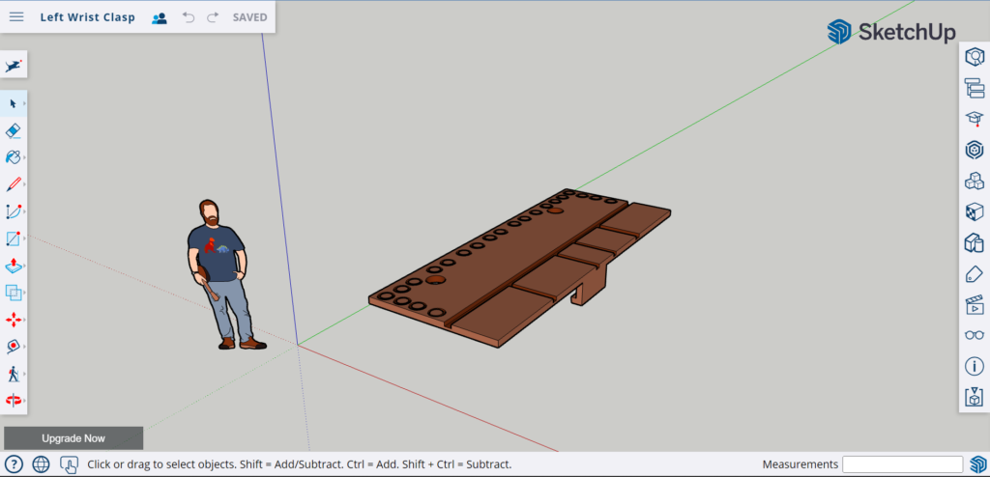Pick the Paint Bucket tool
Viewport: 990px width, 477px height.
click(x=14, y=157)
